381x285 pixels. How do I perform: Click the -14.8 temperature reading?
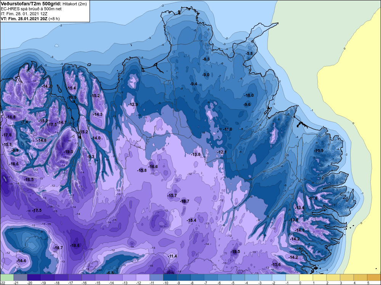[42, 140]
